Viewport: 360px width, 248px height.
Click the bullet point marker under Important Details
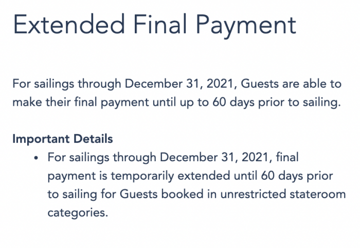[36, 158]
